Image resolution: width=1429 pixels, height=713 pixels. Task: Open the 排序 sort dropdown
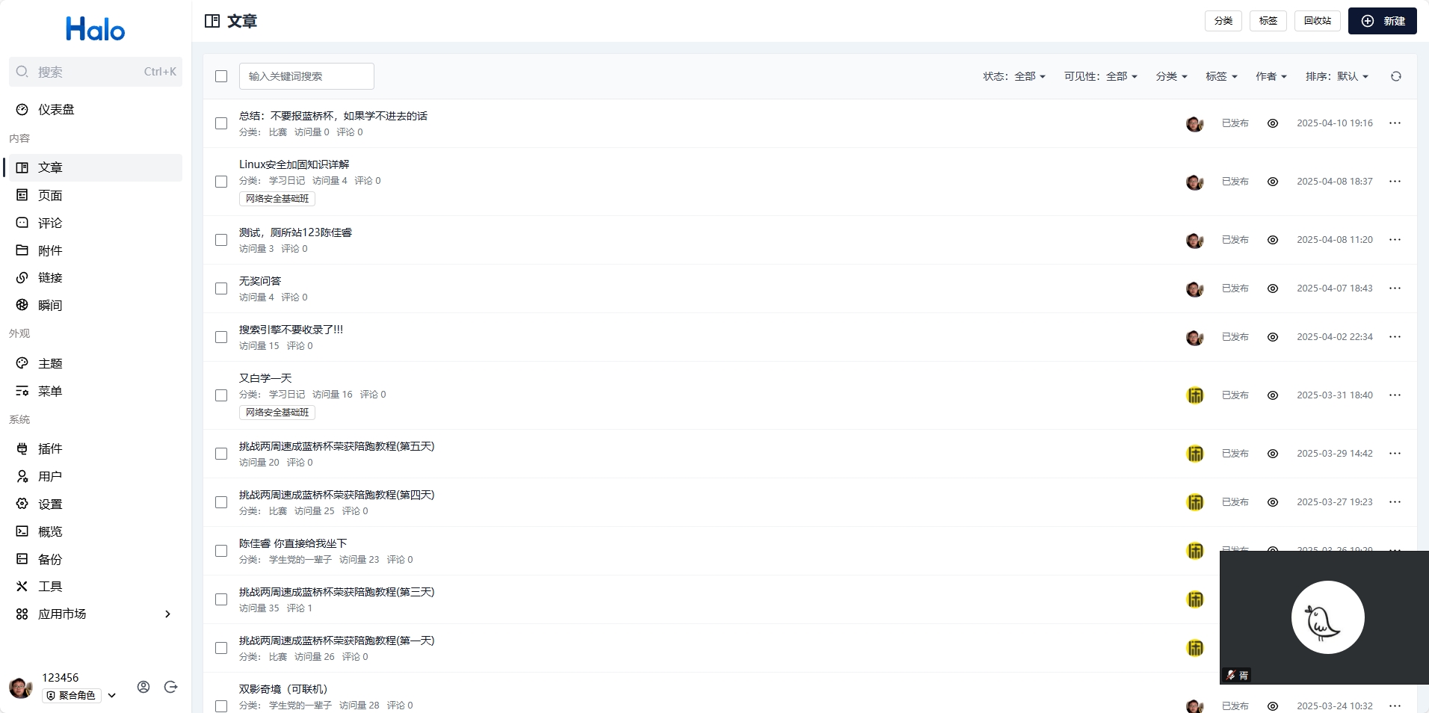coord(1336,76)
